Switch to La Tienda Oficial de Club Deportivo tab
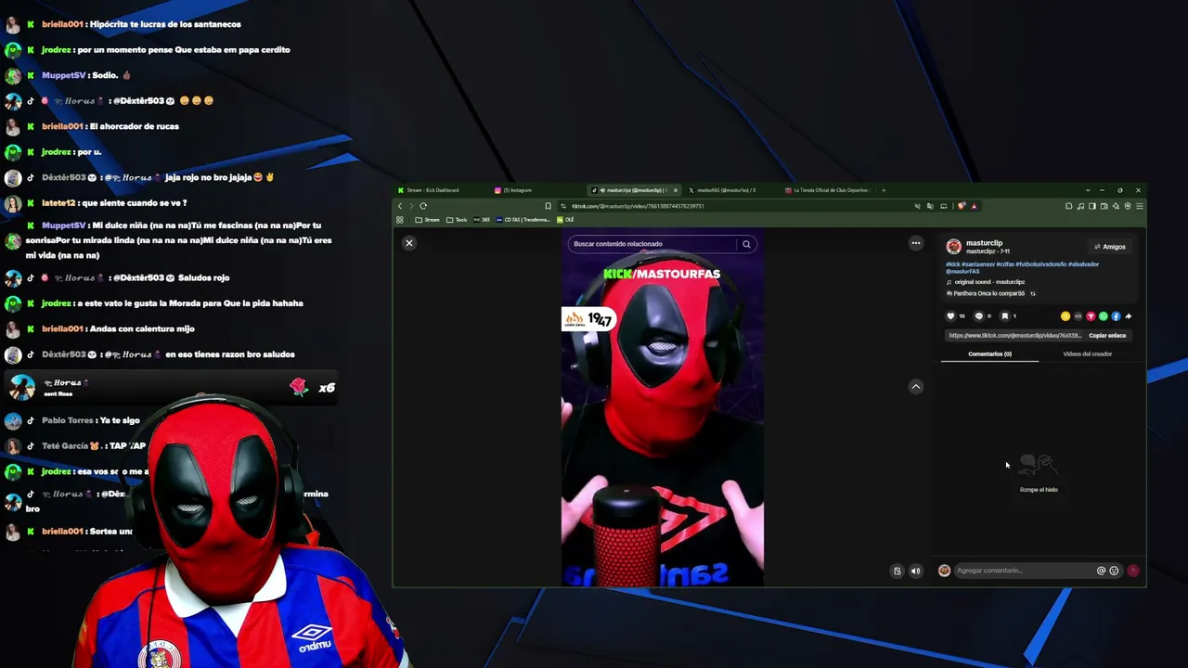 [826, 190]
